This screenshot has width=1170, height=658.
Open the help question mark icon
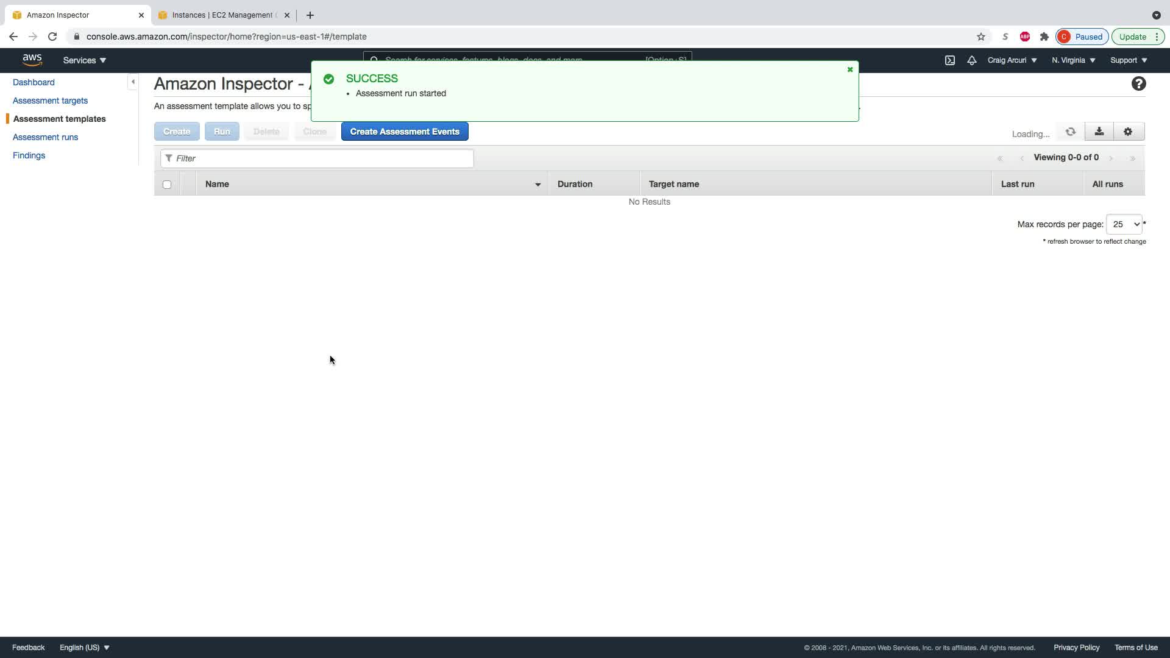pos(1138,84)
